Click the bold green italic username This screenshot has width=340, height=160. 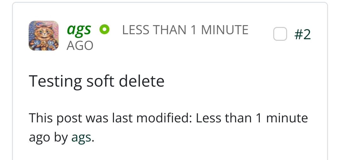pyautogui.click(x=79, y=30)
